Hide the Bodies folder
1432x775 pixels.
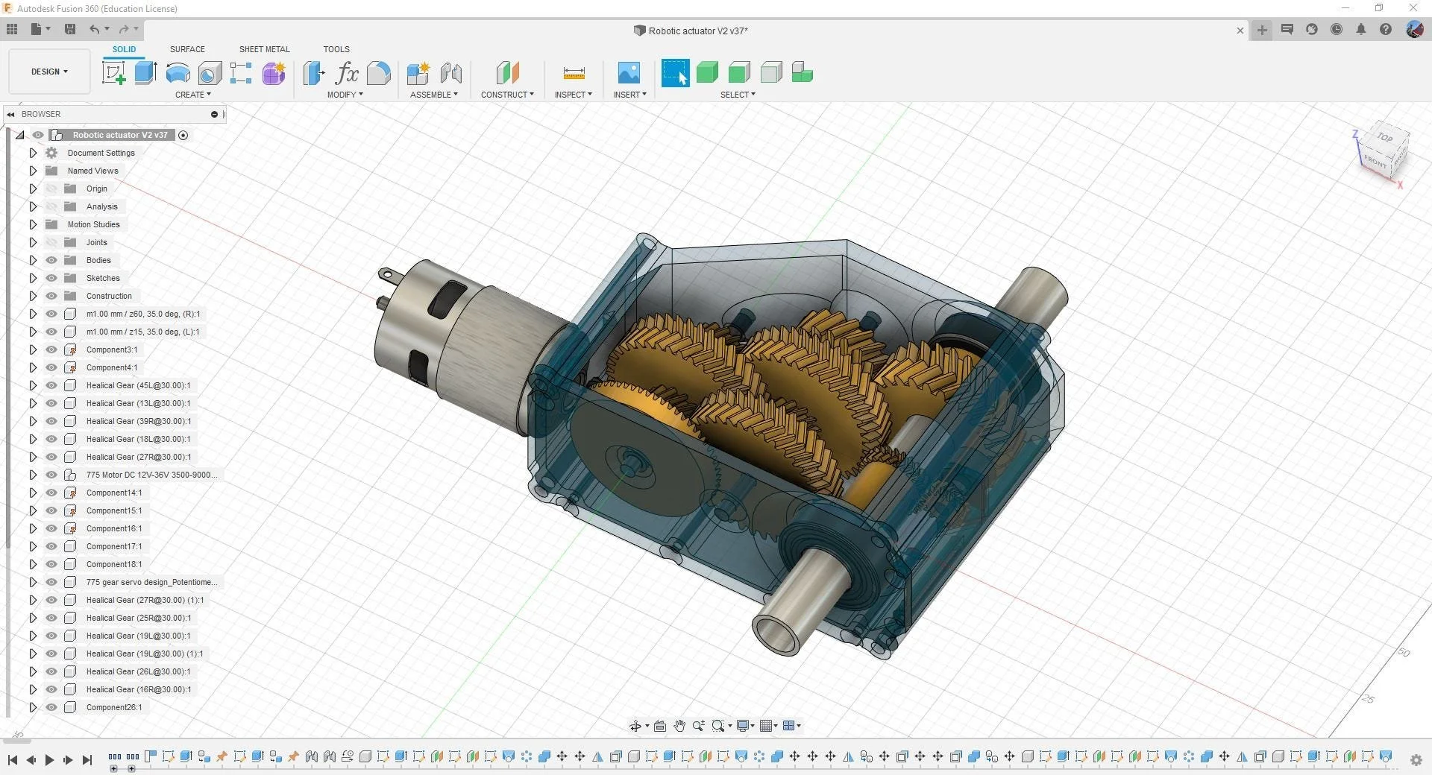pyautogui.click(x=51, y=260)
